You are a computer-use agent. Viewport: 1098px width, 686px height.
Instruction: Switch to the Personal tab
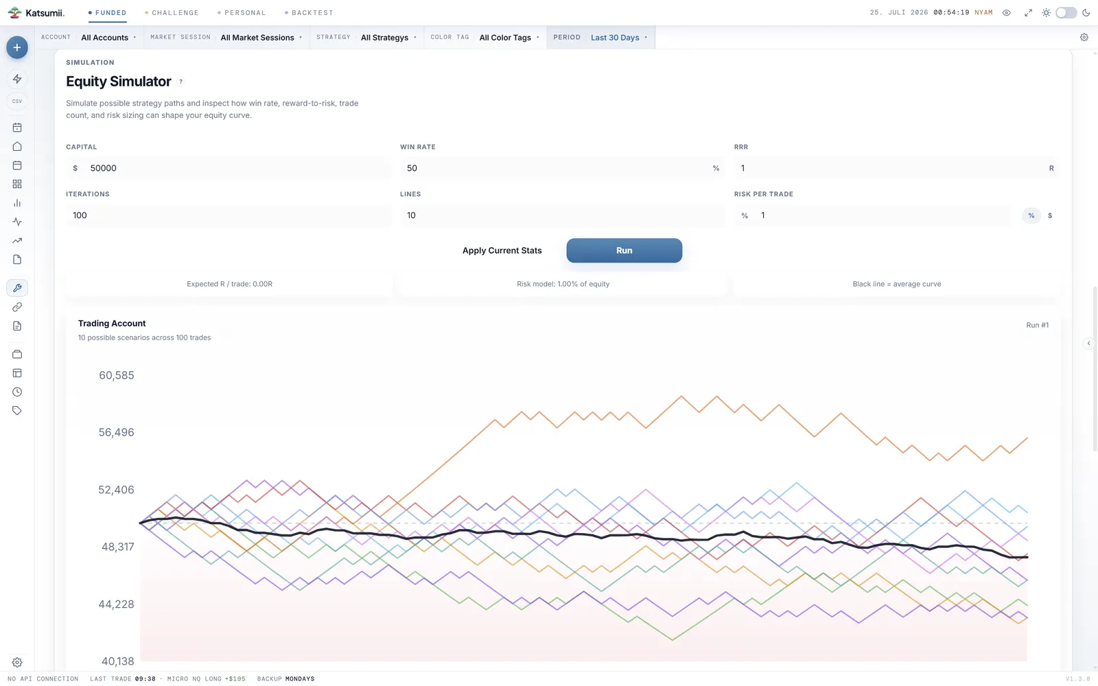click(242, 12)
